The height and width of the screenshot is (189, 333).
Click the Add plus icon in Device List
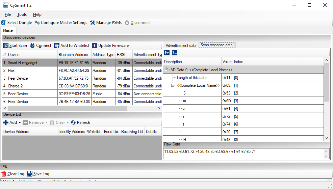[6, 123]
